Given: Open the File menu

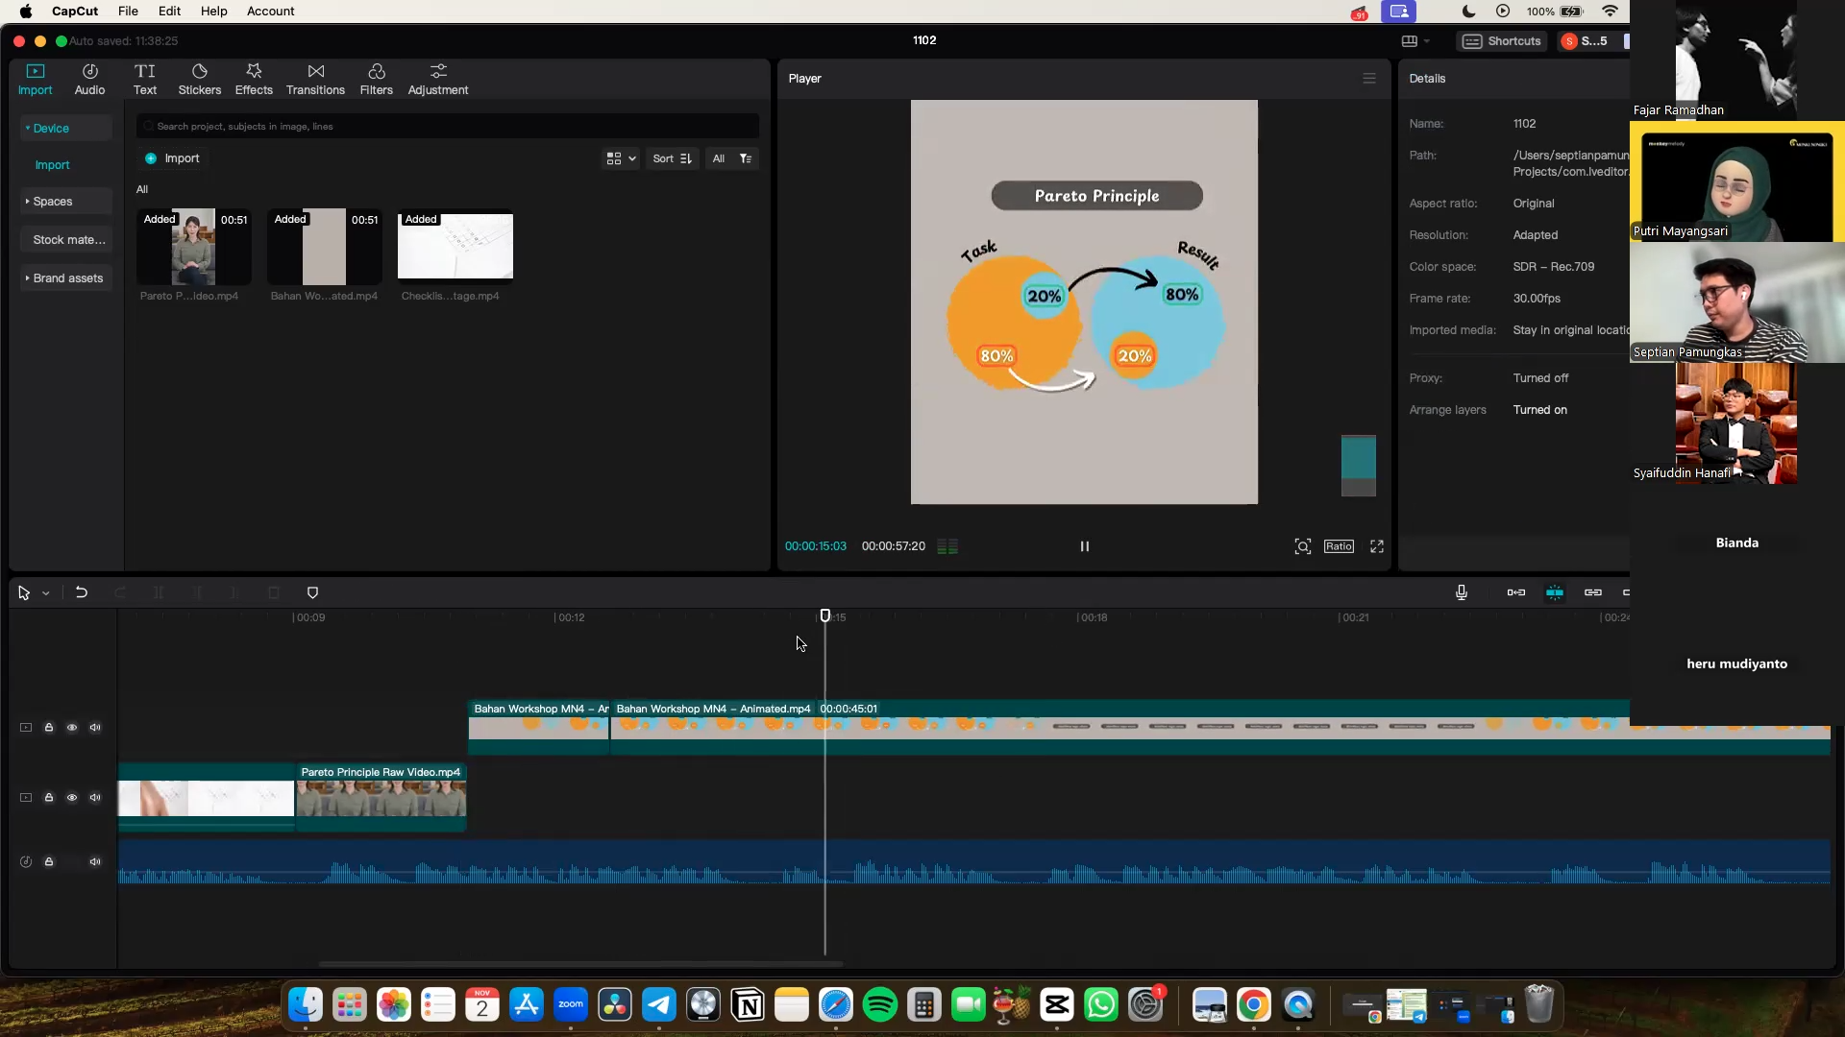Looking at the screenshot, I should pyautogui.click(x=128, y=12).
